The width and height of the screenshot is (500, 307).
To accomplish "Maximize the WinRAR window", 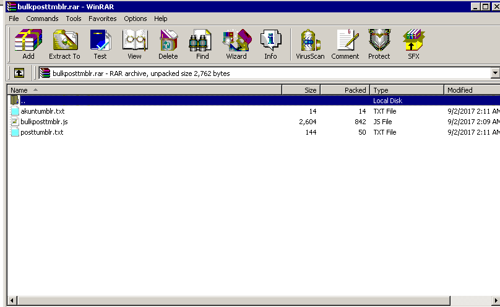I will (x=485, y=6).
